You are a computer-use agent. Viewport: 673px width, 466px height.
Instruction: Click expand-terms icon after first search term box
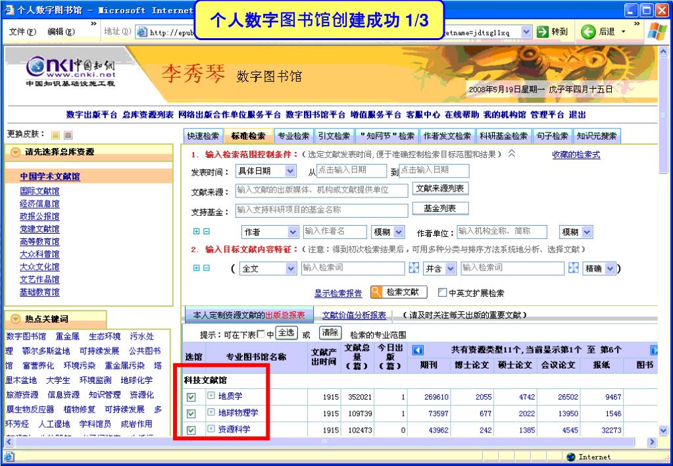414,268
